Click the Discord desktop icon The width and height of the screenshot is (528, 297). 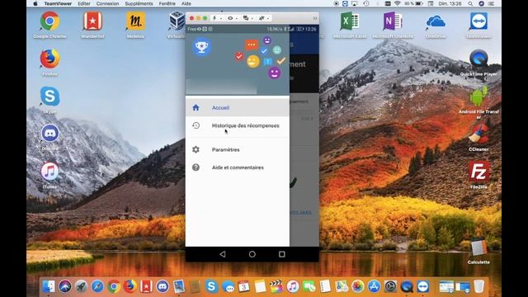(49, 134)
